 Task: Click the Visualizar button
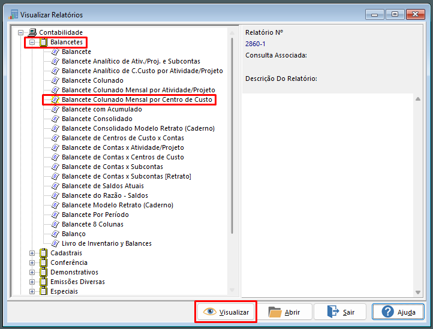tap(226, 312)
